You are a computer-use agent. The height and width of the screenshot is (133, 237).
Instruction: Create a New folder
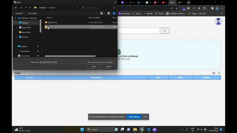(x=32, y=13)
